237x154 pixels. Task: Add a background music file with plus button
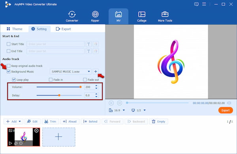pos(96,72)
